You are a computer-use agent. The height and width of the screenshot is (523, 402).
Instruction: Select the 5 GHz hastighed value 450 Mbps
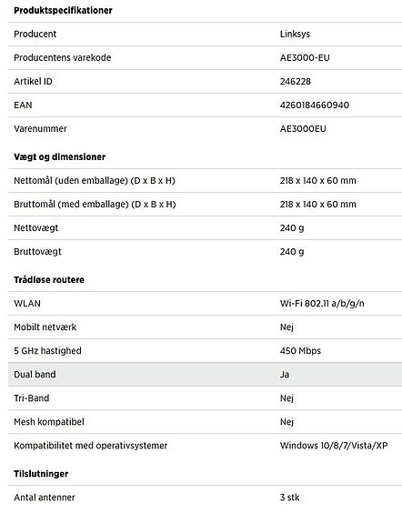coord(300,351)
